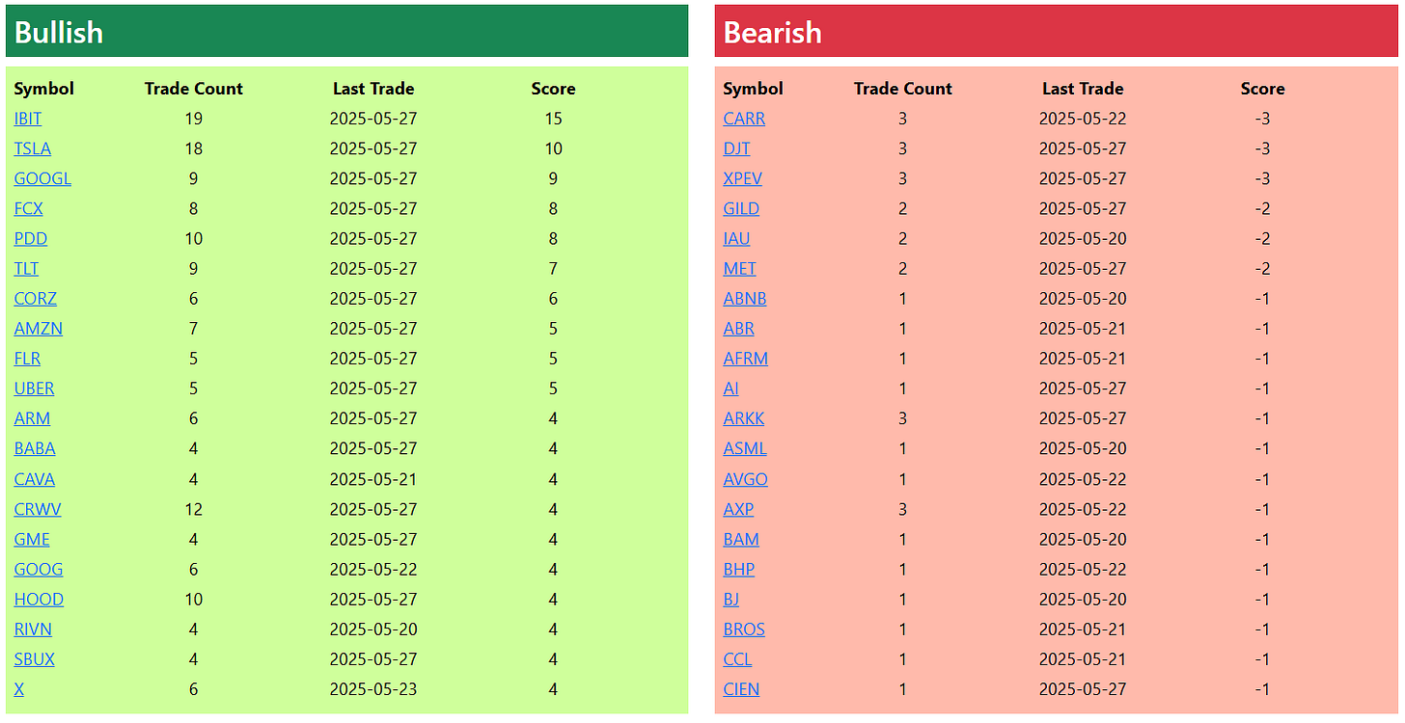Open the AFRM symbol link
Image resolution: width=1405 pixels, height=723 pixels.
(746, 359)
